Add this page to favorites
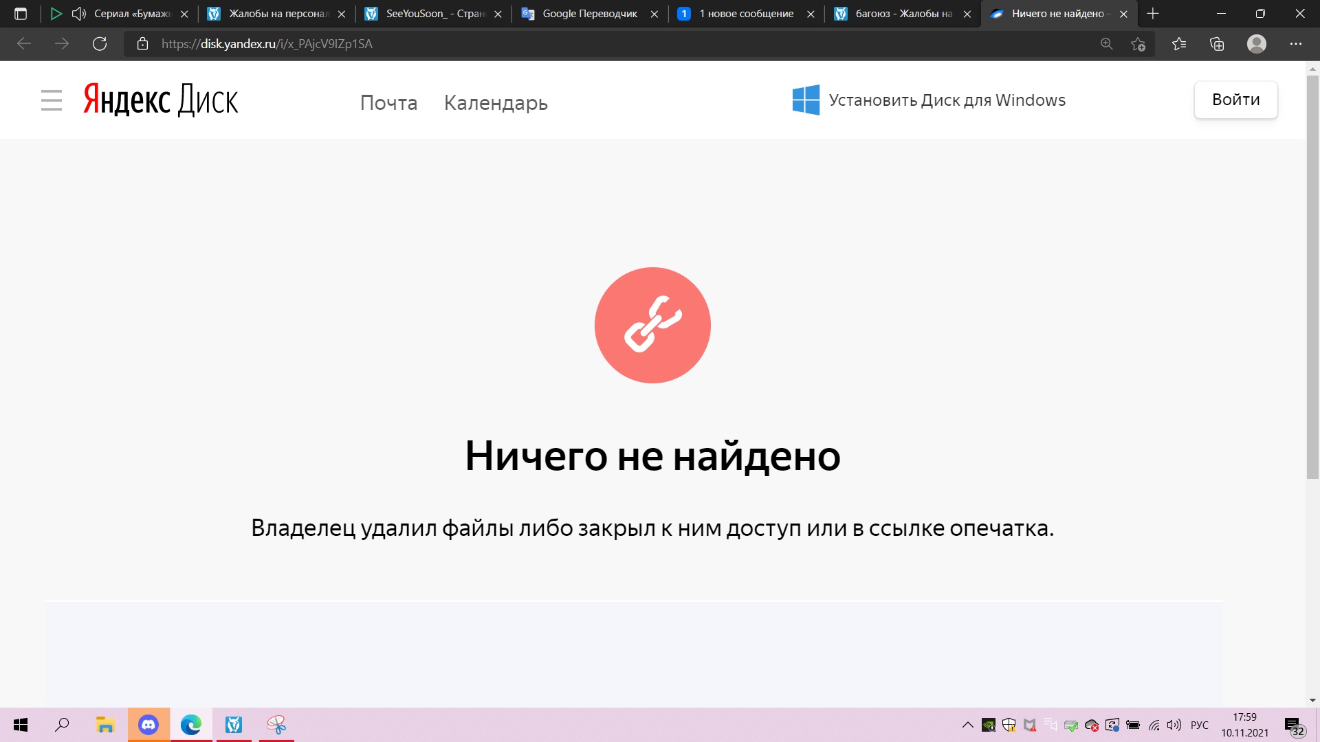1320x742 pixels. coord(1138,44)
